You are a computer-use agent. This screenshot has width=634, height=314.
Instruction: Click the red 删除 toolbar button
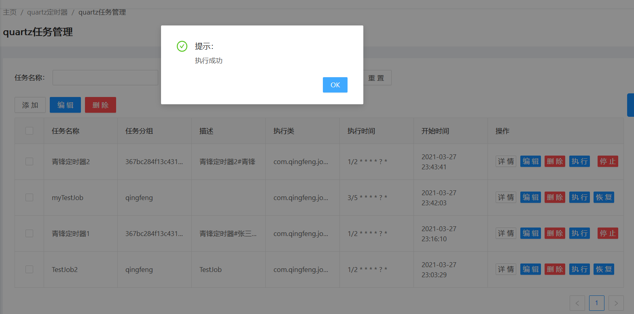tap(100, 105)
